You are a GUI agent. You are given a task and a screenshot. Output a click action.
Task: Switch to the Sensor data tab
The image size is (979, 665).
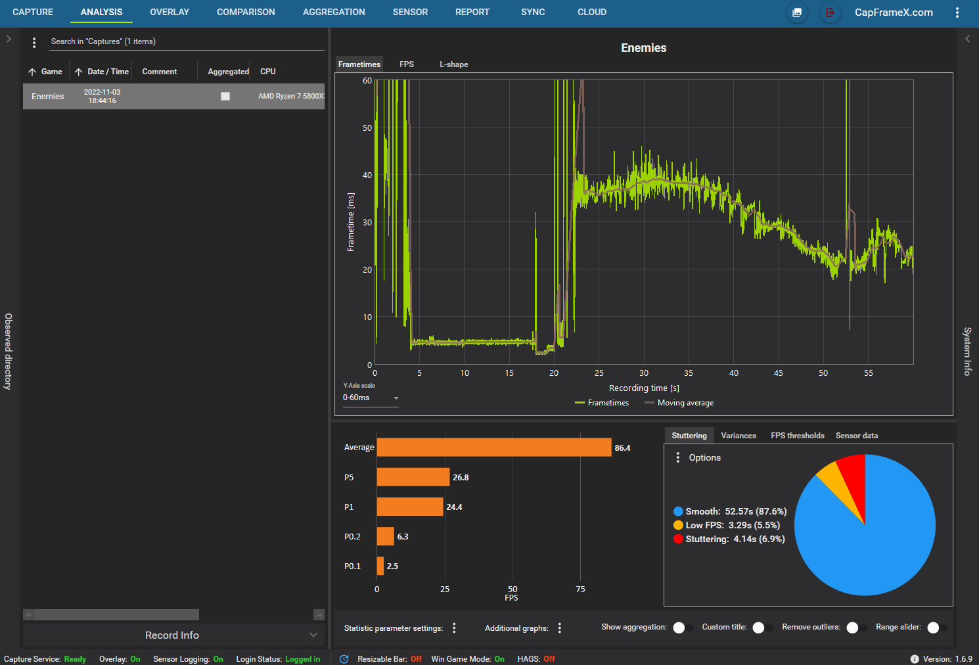[x=857, y=436]
